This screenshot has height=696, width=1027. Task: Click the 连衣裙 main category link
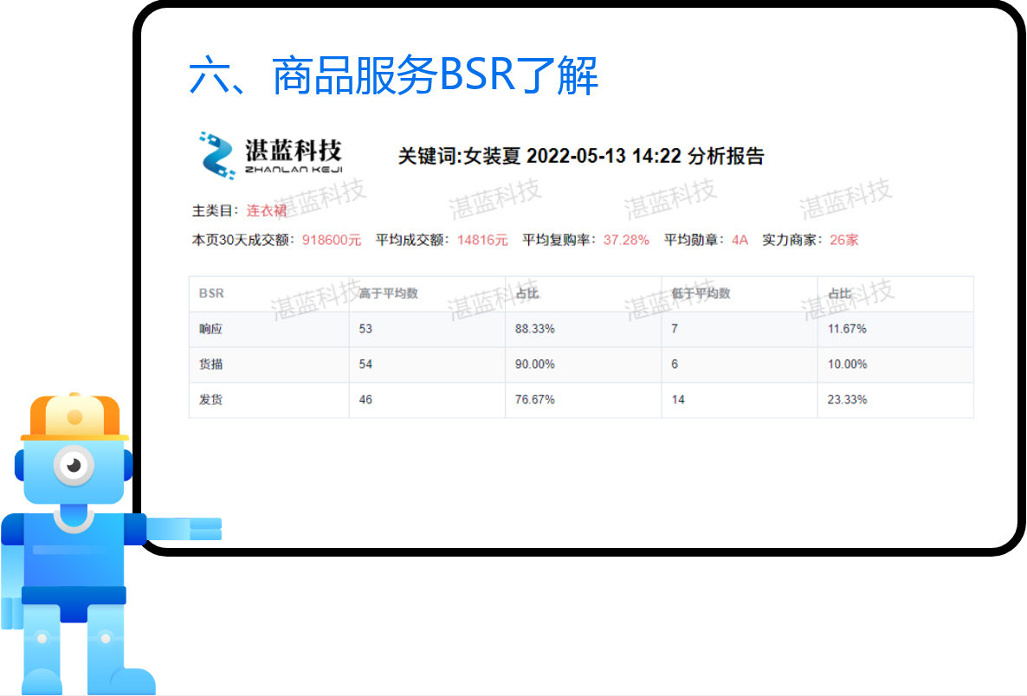pyautogui.click(x=266, y=210)
